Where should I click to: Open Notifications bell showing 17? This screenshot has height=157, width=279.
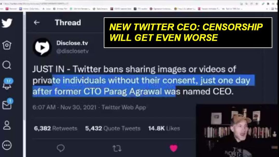point(7,83)
